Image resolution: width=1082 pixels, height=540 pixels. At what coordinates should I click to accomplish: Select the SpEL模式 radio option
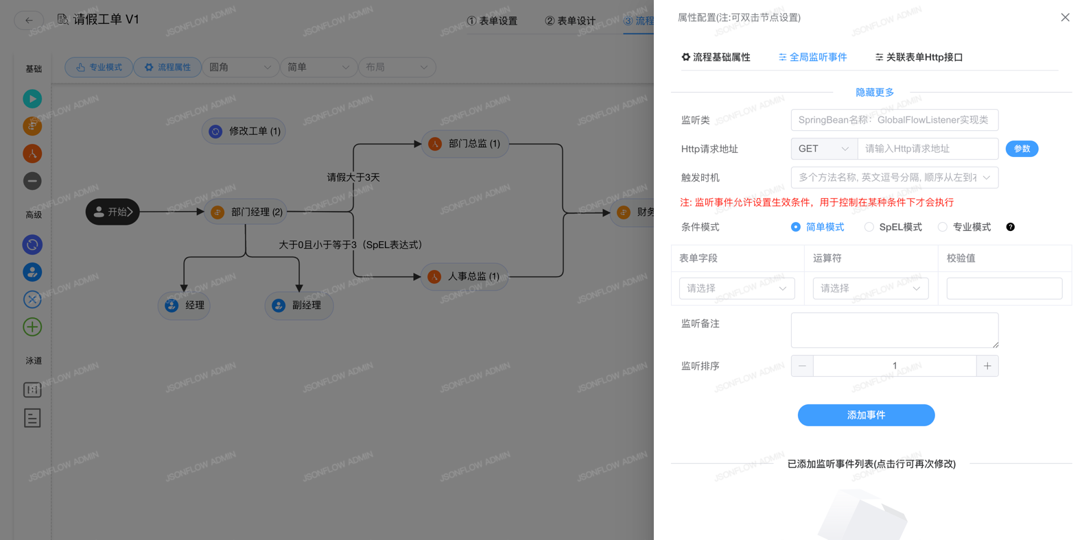(869, 227)
